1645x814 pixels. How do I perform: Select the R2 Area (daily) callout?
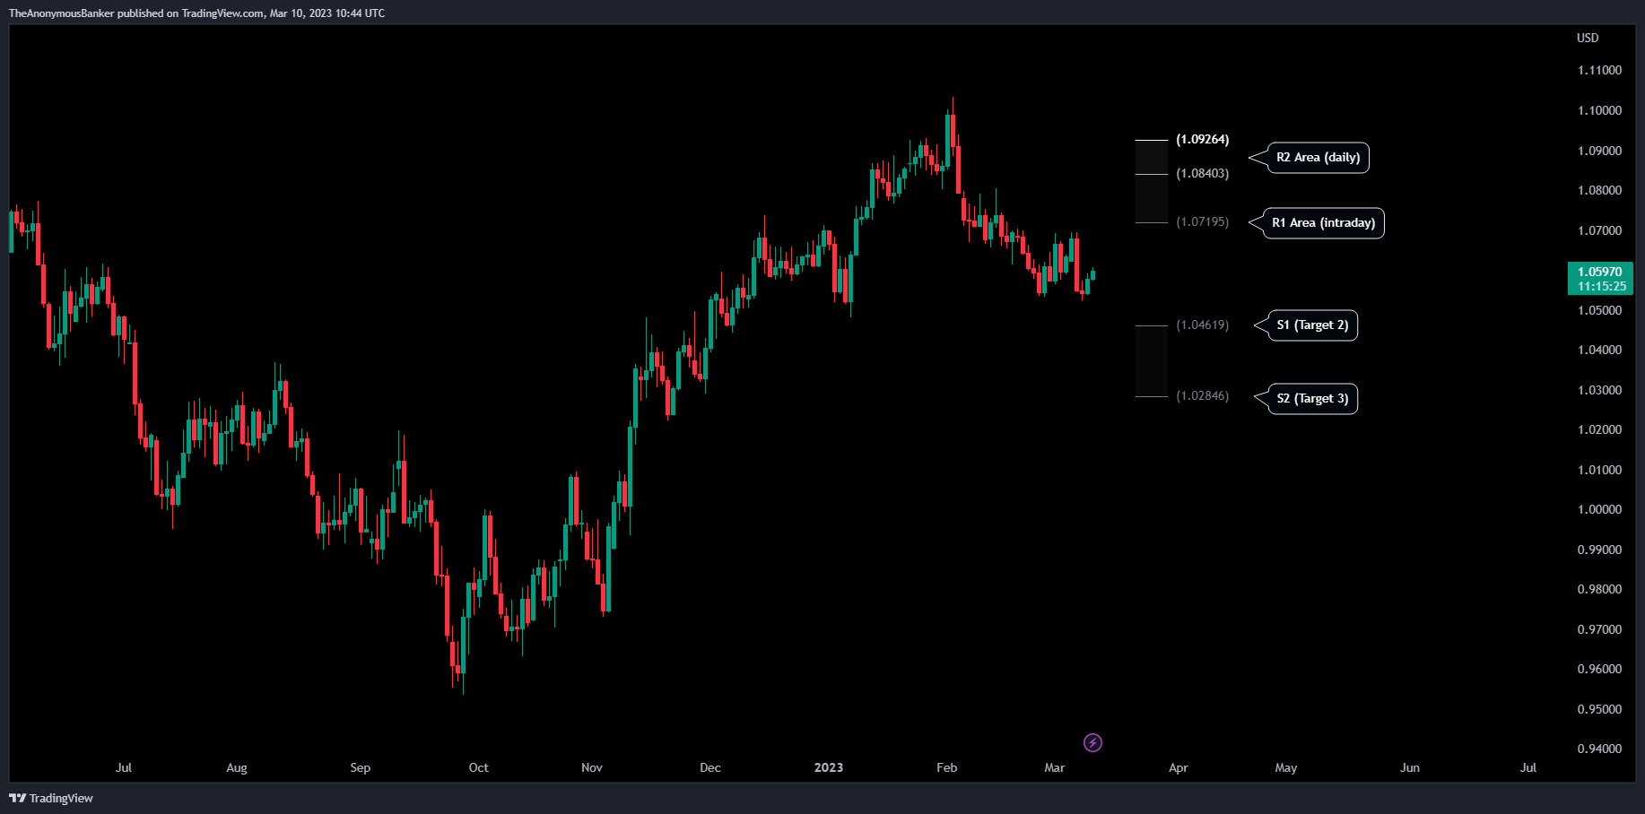1318,158
